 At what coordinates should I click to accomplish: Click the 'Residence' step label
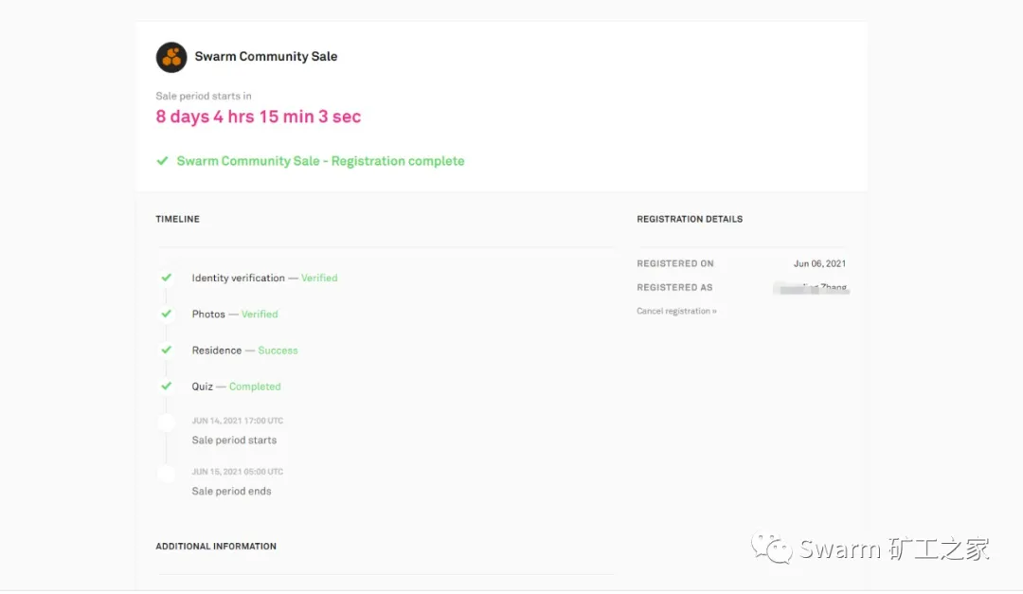217,351
